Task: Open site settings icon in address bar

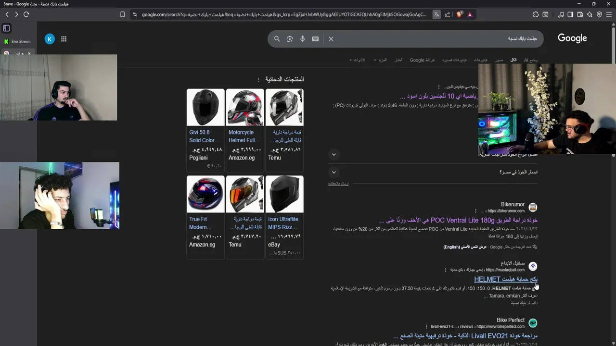Action: [135, 14]
